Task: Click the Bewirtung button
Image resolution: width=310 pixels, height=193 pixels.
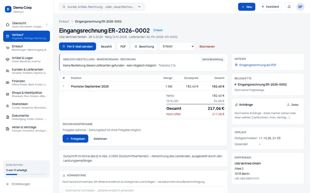Action: click(144, 47)
